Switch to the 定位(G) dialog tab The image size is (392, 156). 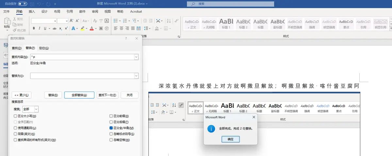point(44,48)
